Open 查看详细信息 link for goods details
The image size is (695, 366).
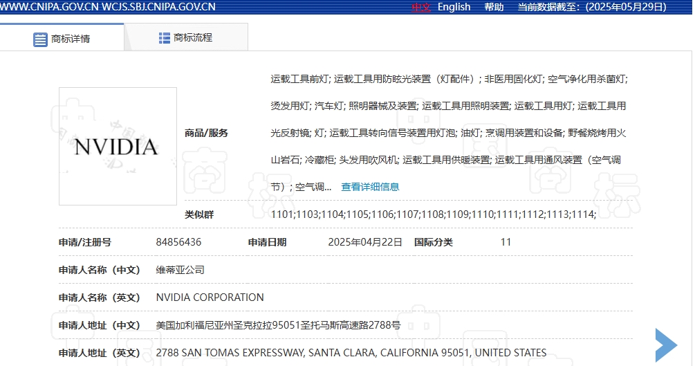click(370, 187)
